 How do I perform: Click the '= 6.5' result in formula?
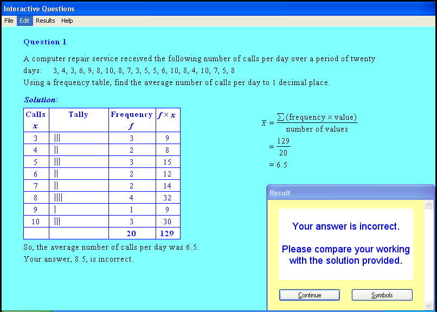(x=278, y=165)
